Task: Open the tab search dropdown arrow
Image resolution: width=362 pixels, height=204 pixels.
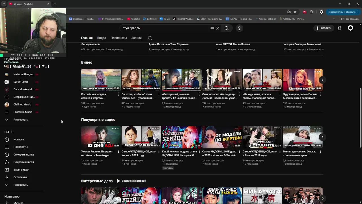Action: [3, 4]
